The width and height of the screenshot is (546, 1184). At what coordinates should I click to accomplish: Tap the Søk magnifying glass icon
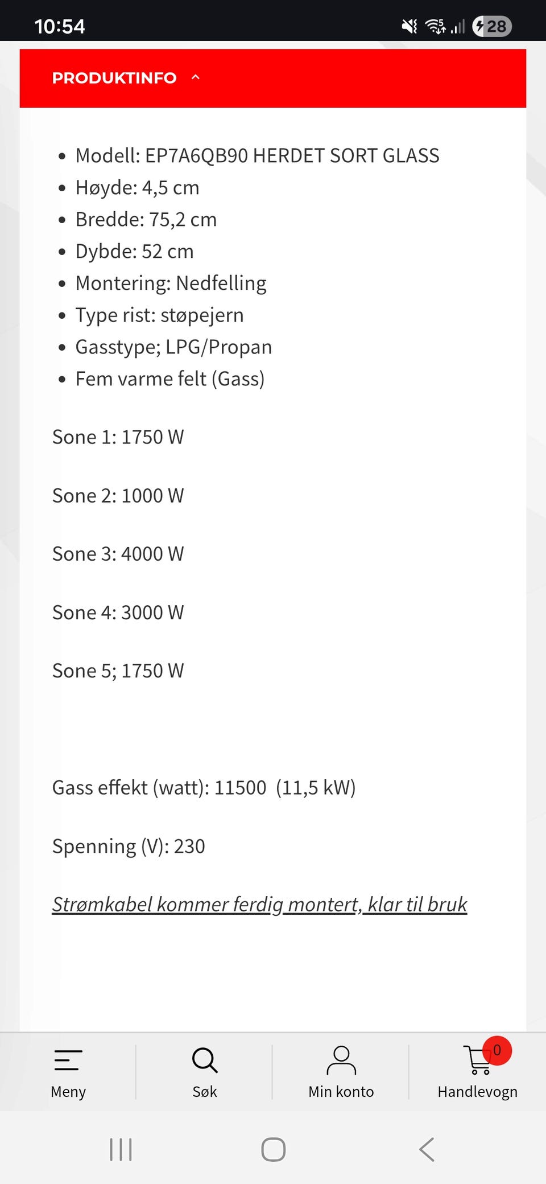point(205,1060)
